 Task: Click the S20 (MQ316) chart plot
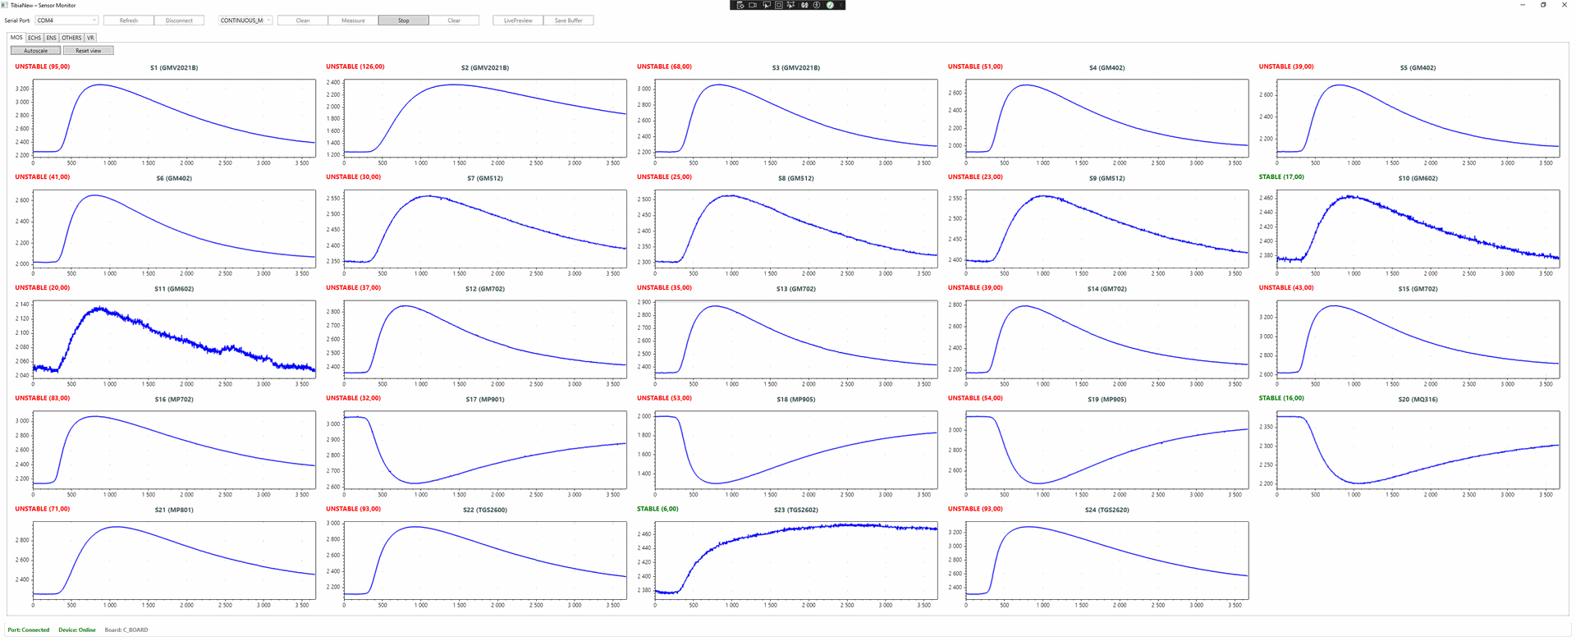click(1418, 450)
